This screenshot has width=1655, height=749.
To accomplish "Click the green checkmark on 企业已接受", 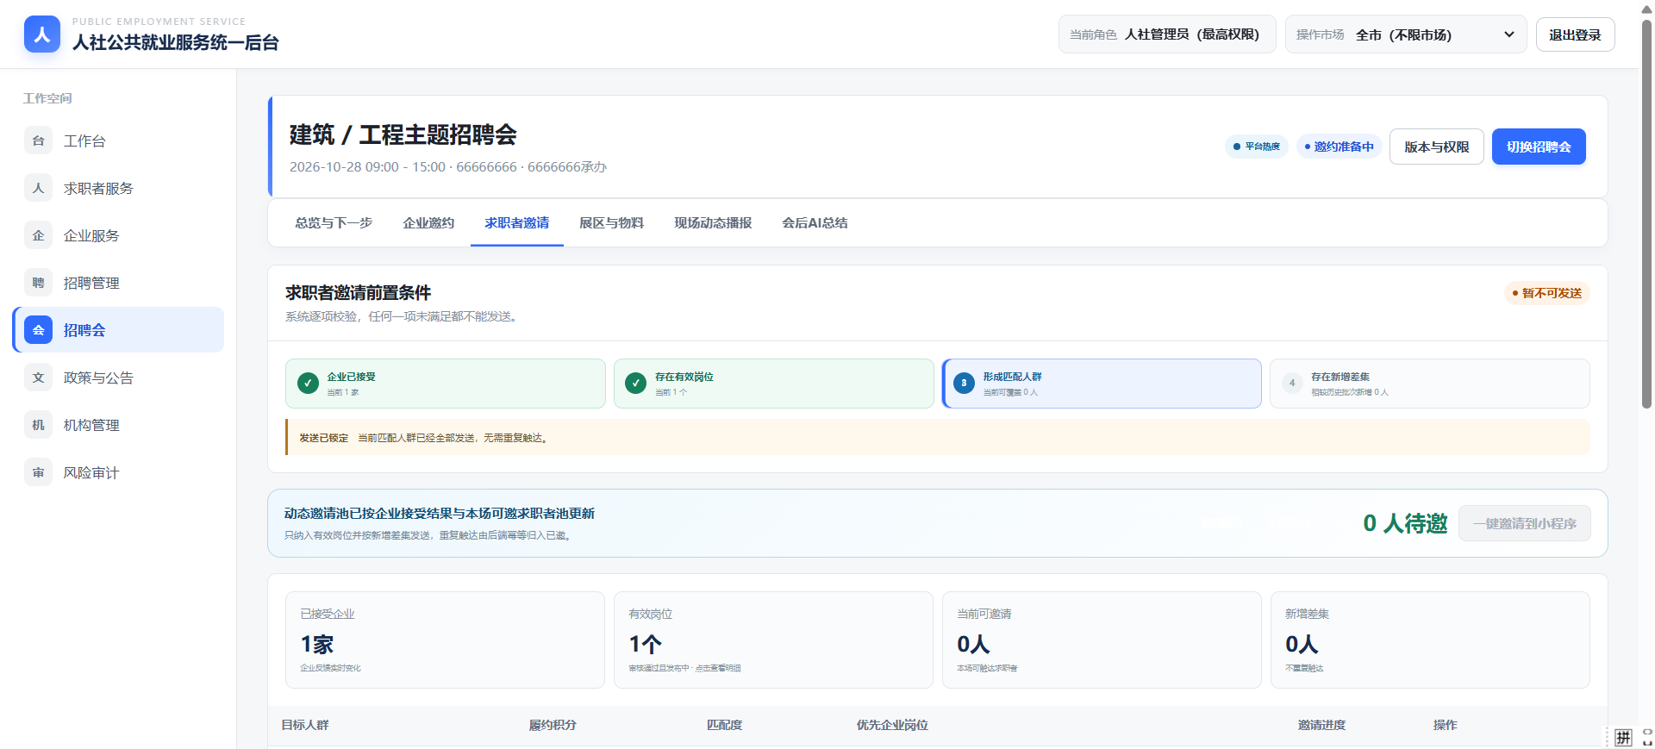I will (308, 384).
